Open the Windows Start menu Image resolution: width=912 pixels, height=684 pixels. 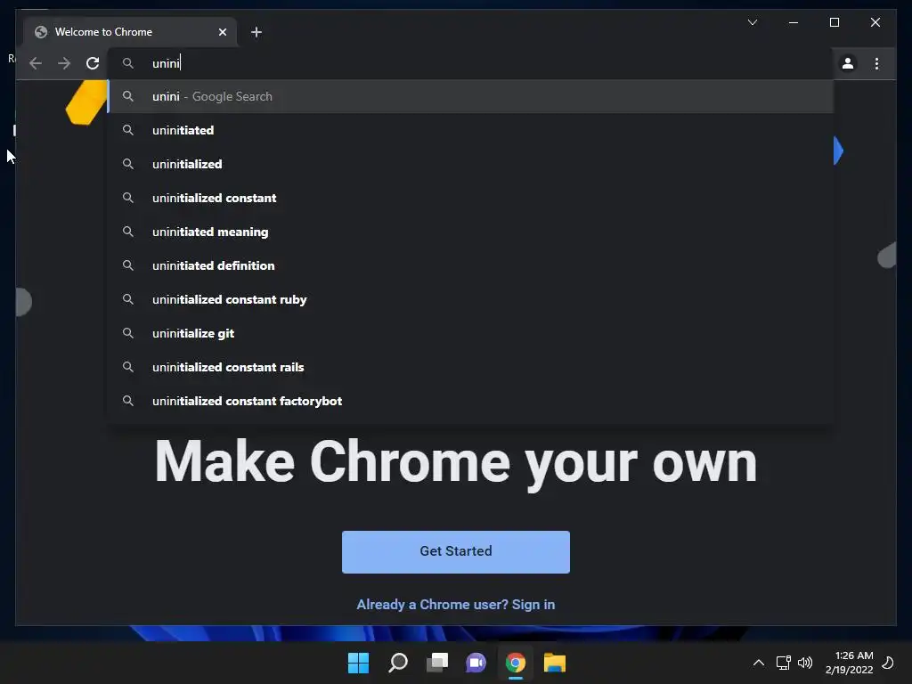[x=358, y=663]
